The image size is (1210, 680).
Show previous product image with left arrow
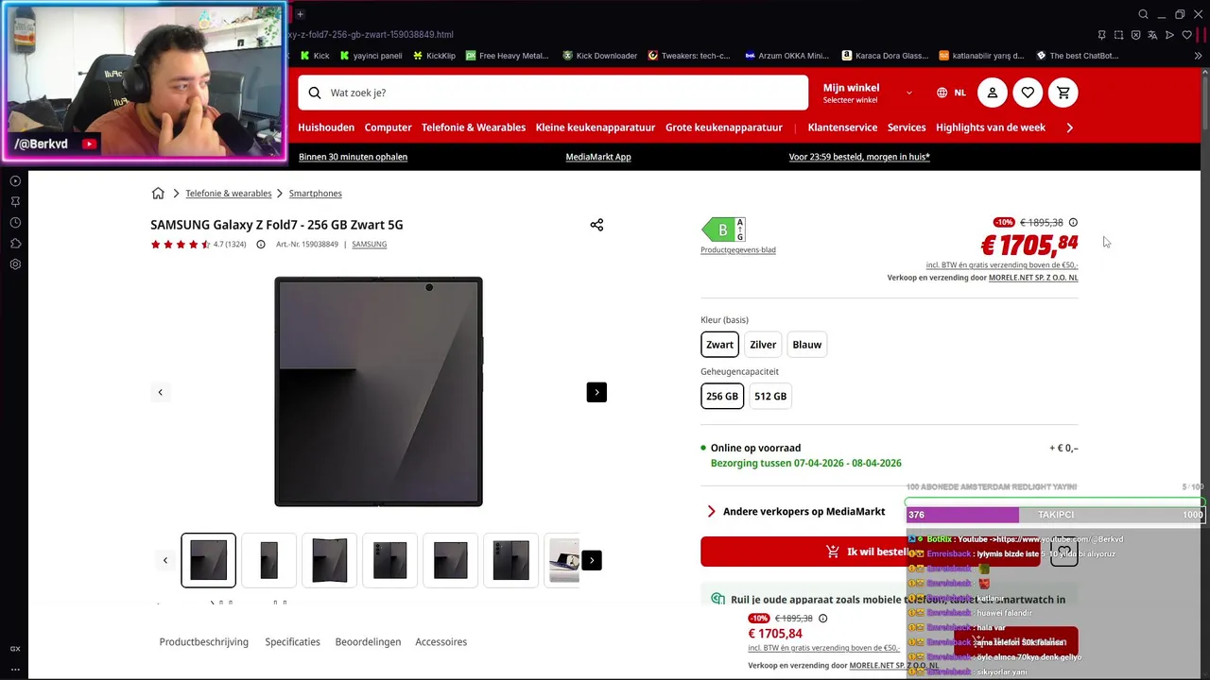pyautogui.click(x=160, y=392)
